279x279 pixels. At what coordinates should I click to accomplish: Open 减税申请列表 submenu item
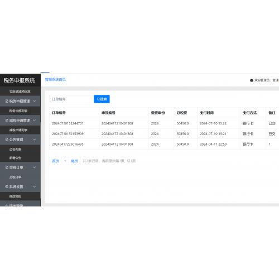pyautogui.click(x=18, y=130)
